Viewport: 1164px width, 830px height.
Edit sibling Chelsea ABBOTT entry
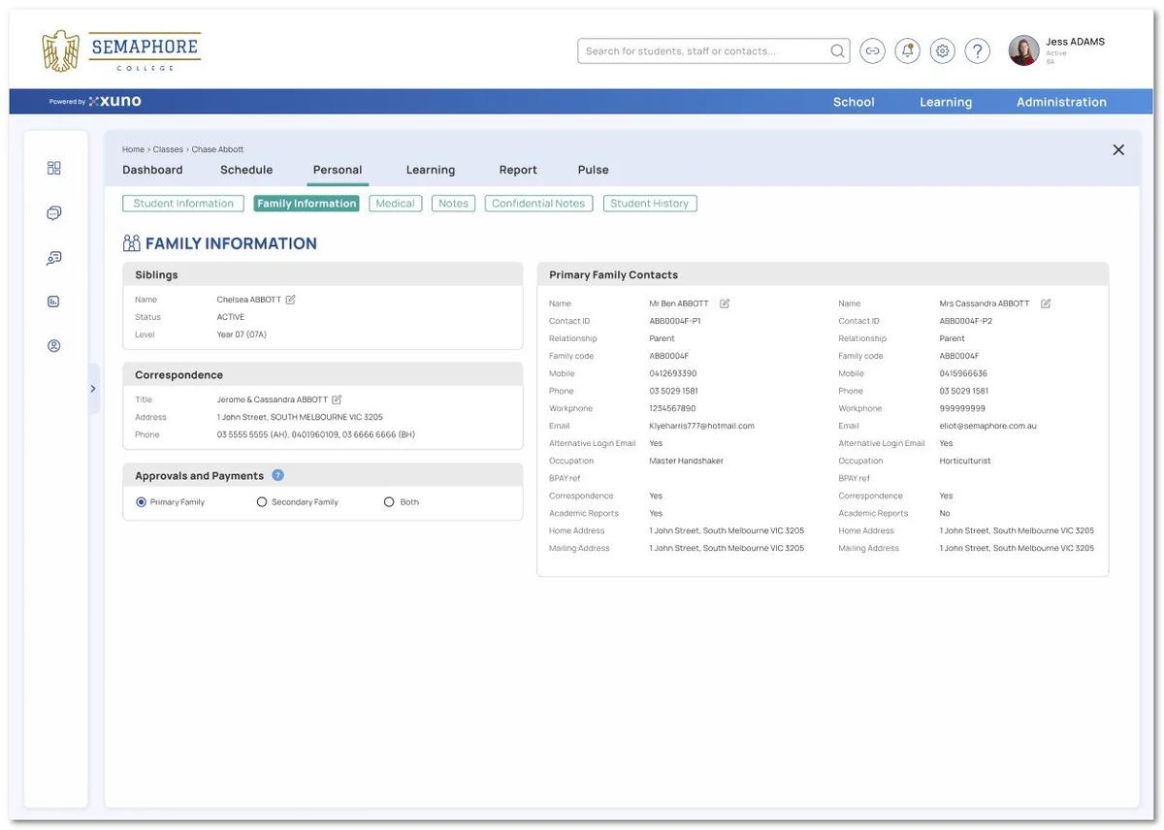pyautogui.click(x=290, y=300)
